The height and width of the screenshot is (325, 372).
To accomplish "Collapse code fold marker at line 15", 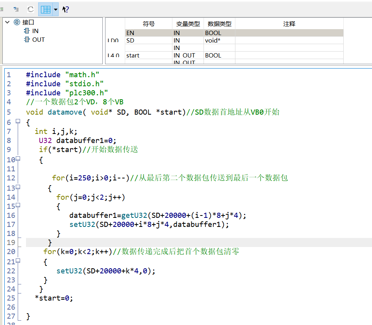I will pos(18,205).
